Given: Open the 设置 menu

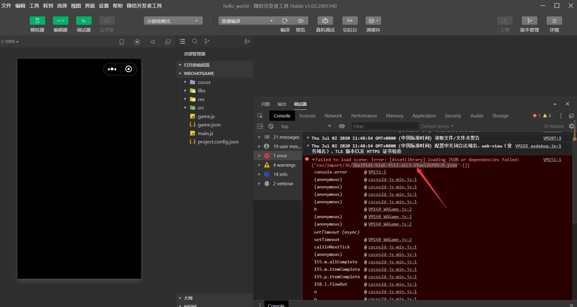Looking at the screenshot, I should point(104,6).
